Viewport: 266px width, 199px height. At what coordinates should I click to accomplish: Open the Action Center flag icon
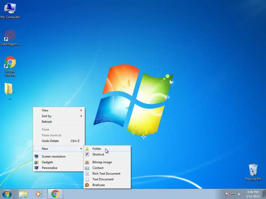[x=227, y=194]
